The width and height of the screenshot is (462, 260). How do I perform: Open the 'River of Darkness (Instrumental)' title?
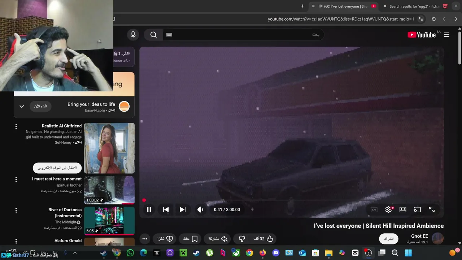pyautogui.click(x=65, y=213)
